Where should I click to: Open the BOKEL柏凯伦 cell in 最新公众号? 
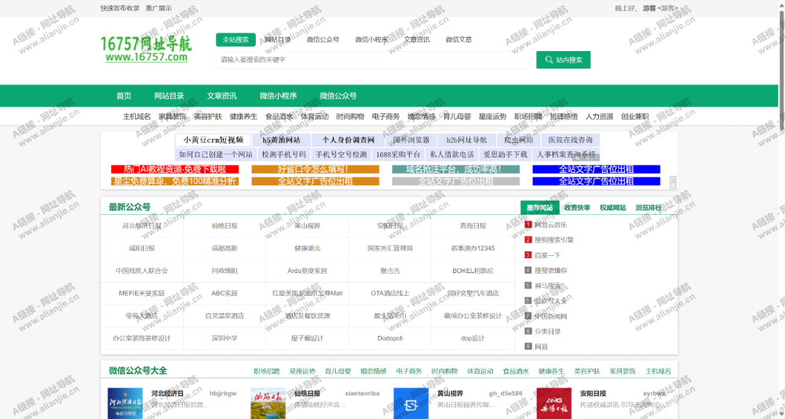473,271
